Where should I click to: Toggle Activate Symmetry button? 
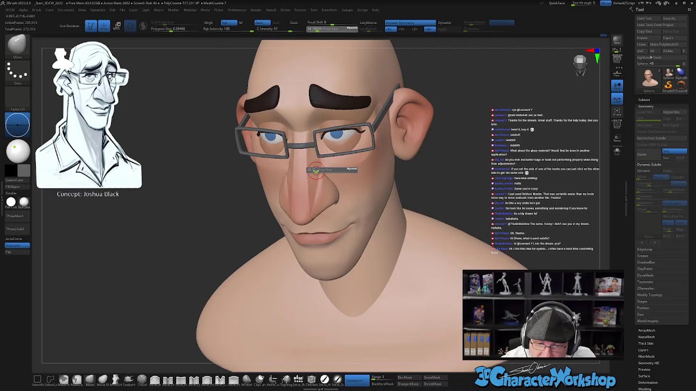pyautogui.click(x=410, y=23)
